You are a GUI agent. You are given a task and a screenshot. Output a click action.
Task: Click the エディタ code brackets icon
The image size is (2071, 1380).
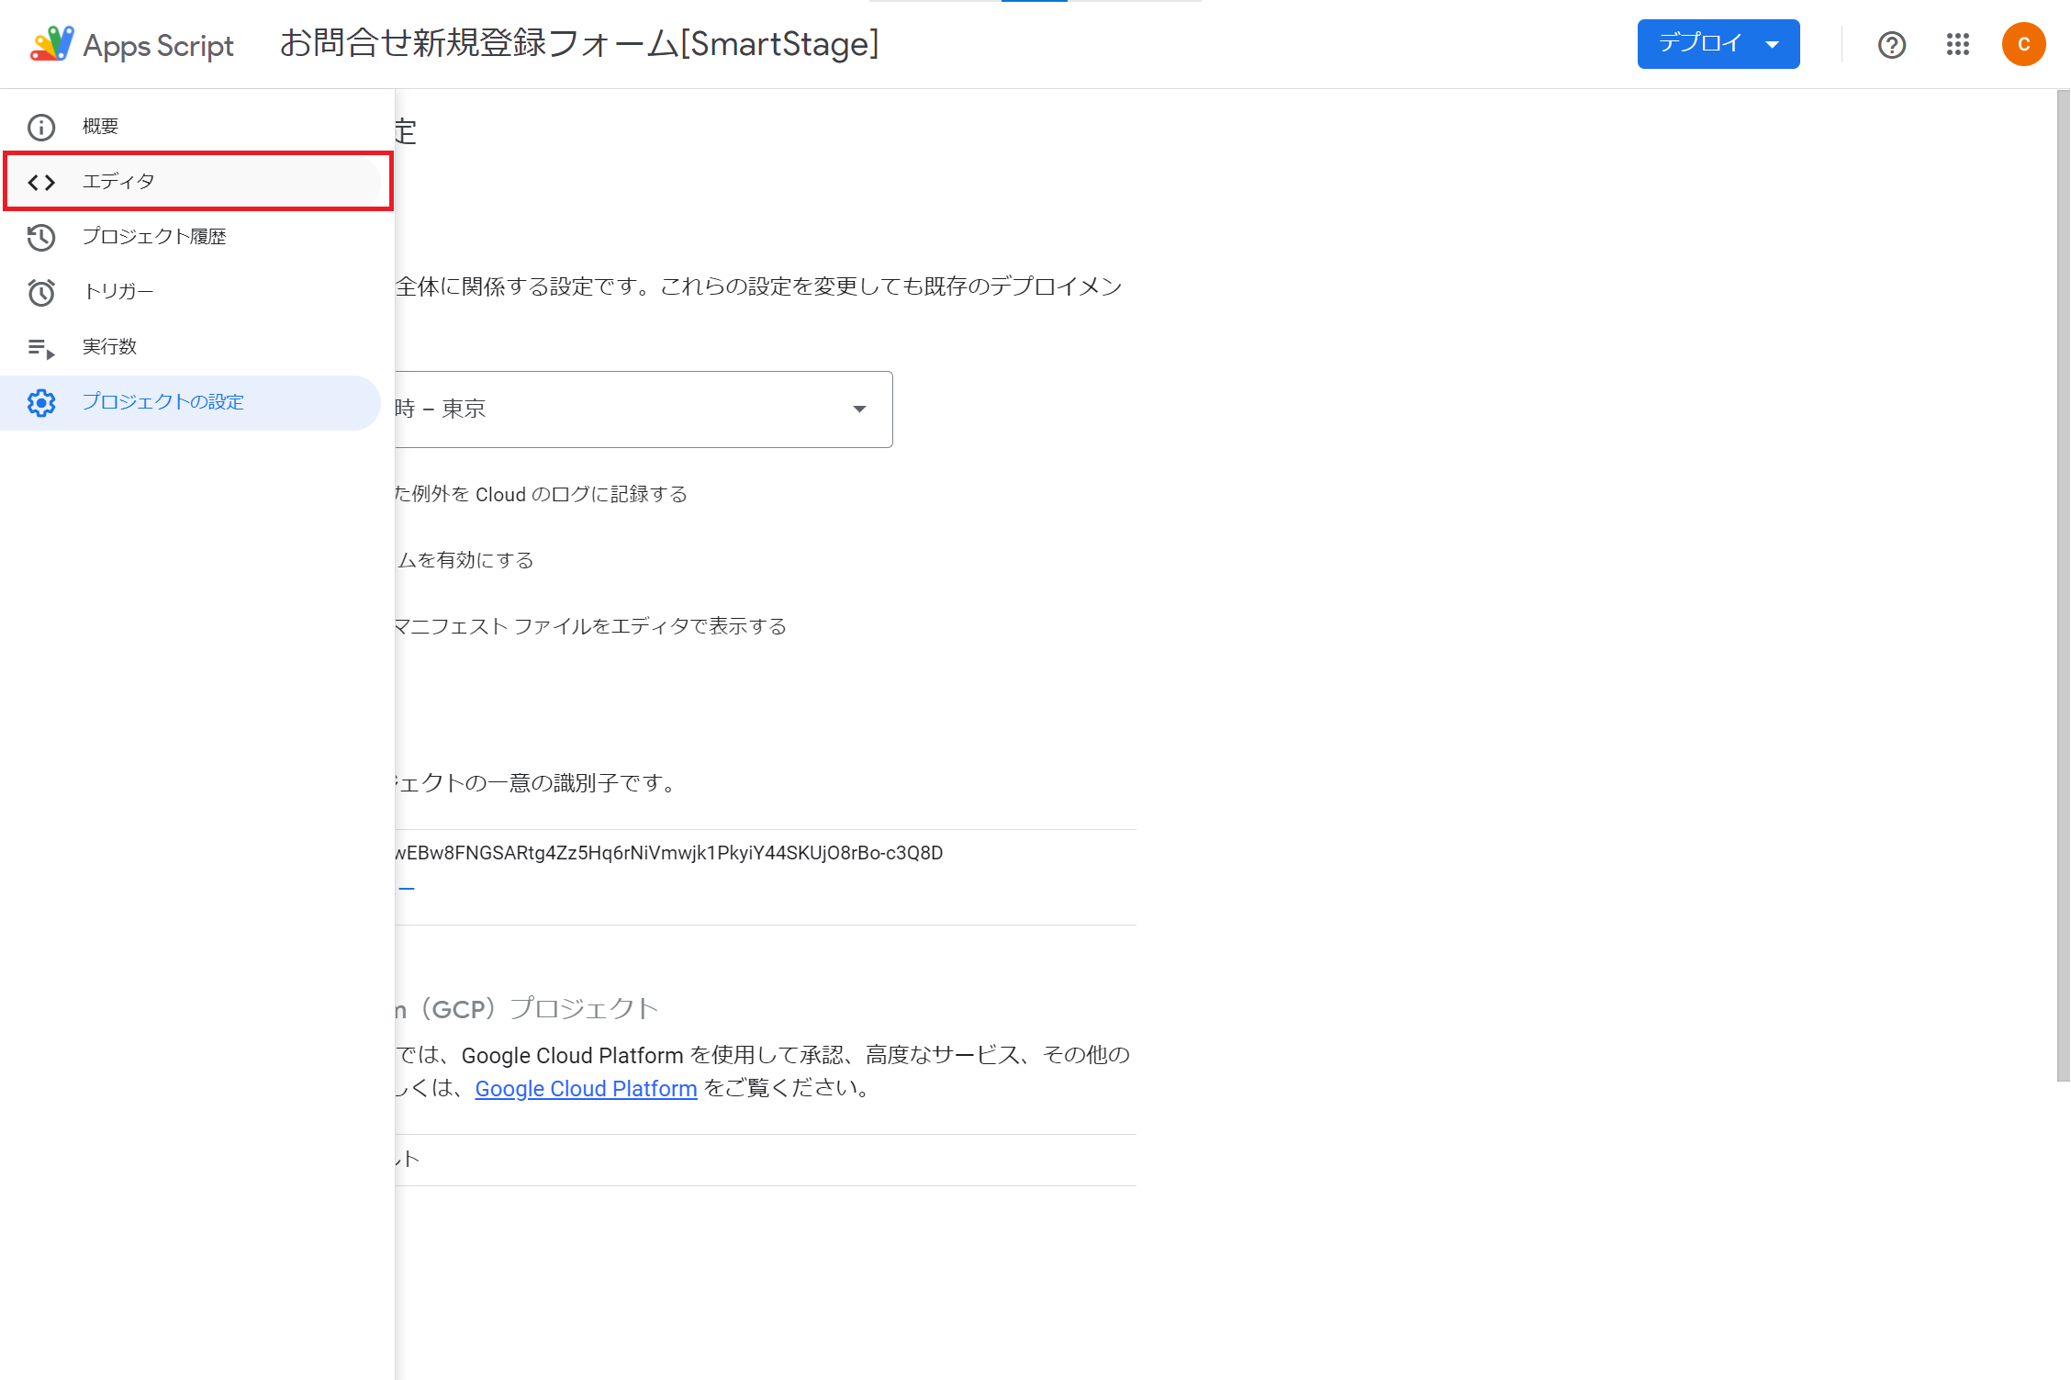41,182
